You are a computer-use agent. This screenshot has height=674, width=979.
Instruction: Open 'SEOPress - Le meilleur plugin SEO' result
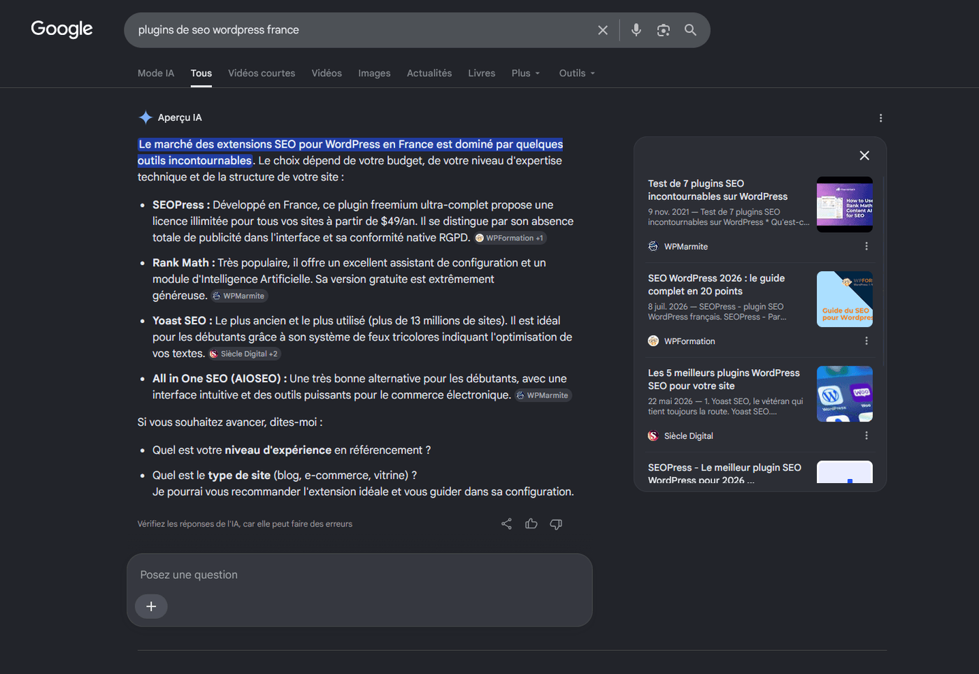[x=724, y=473]
